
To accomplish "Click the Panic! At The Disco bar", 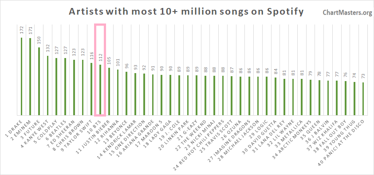I will click(363, 98).
